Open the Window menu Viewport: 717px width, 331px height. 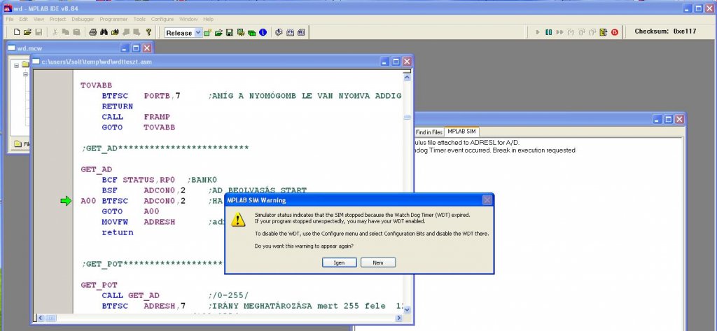click(188, 19)
